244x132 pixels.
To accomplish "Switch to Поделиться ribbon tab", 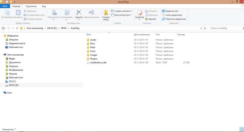I will [31, 6].
